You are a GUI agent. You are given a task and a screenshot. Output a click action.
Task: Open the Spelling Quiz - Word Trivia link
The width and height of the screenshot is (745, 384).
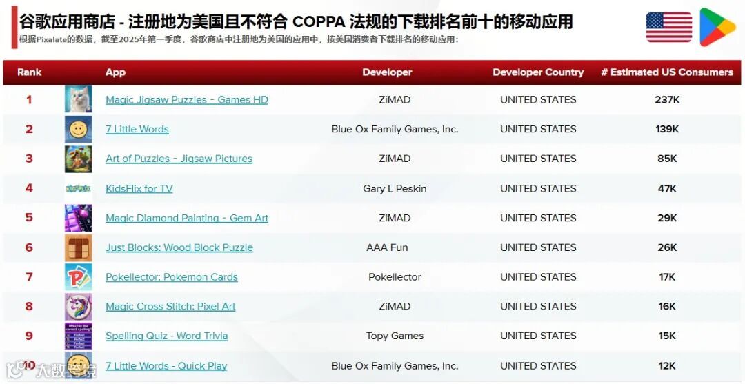point(167,336)
